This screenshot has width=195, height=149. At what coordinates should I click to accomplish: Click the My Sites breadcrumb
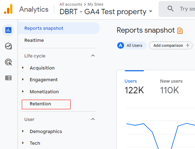[x=96, y=4]
